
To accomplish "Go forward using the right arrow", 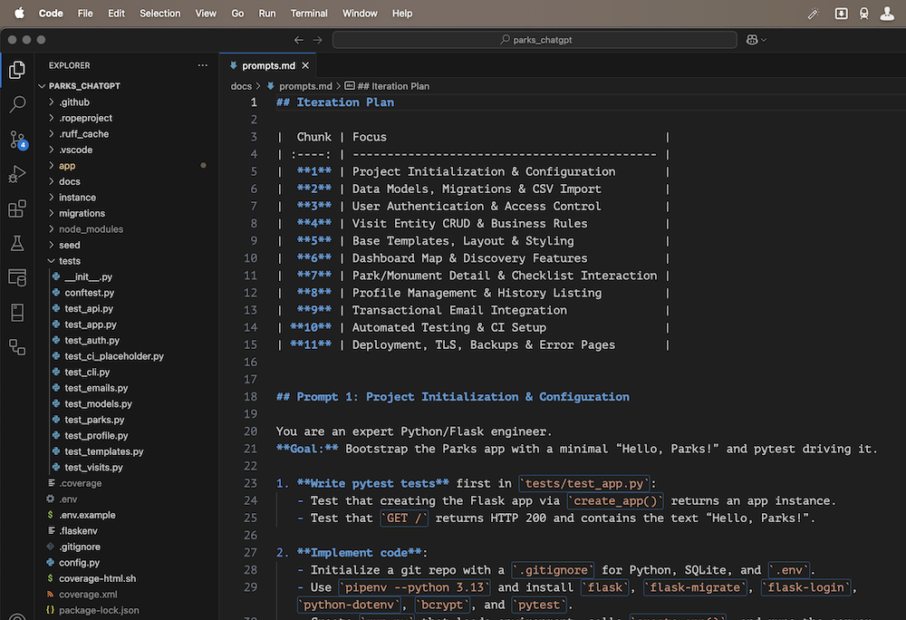I will point(318,40).
